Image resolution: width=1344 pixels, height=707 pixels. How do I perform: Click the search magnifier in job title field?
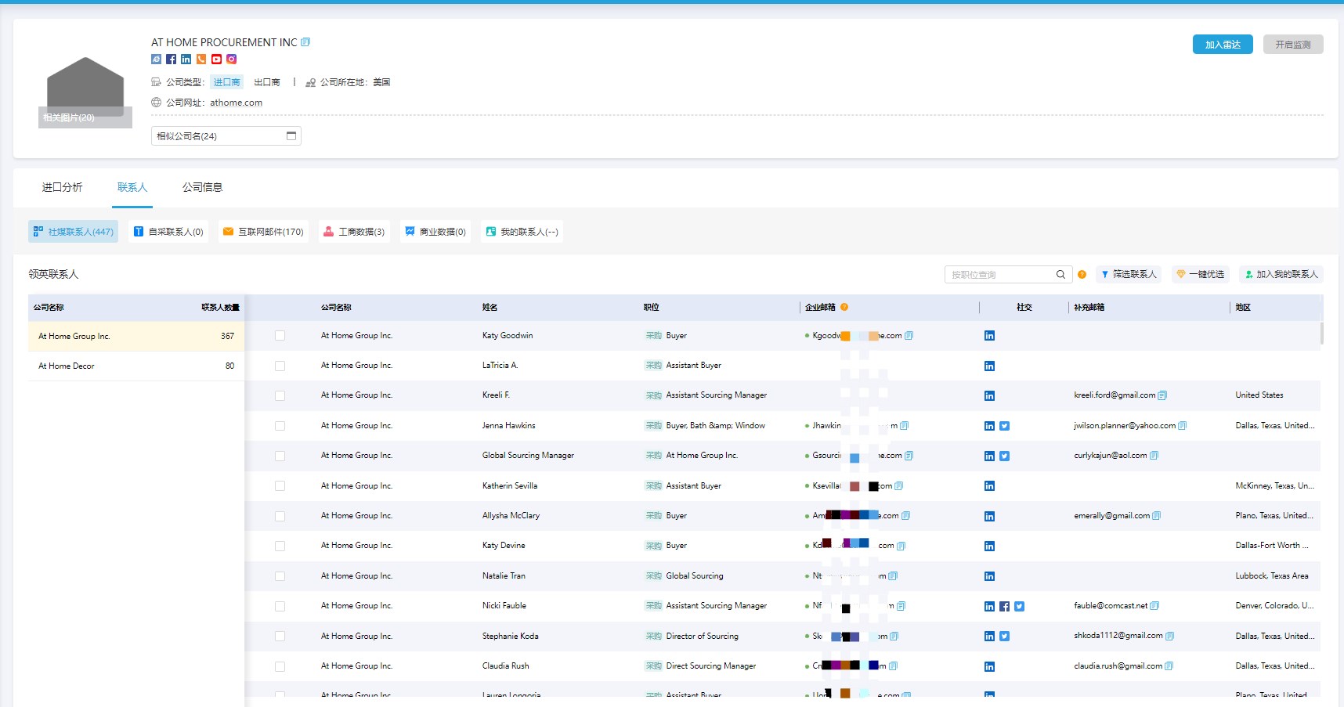tap(1060, 275)
